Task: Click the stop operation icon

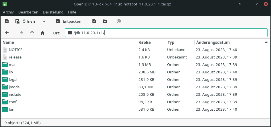Action: pyautogui.click(x=118, y=21)
